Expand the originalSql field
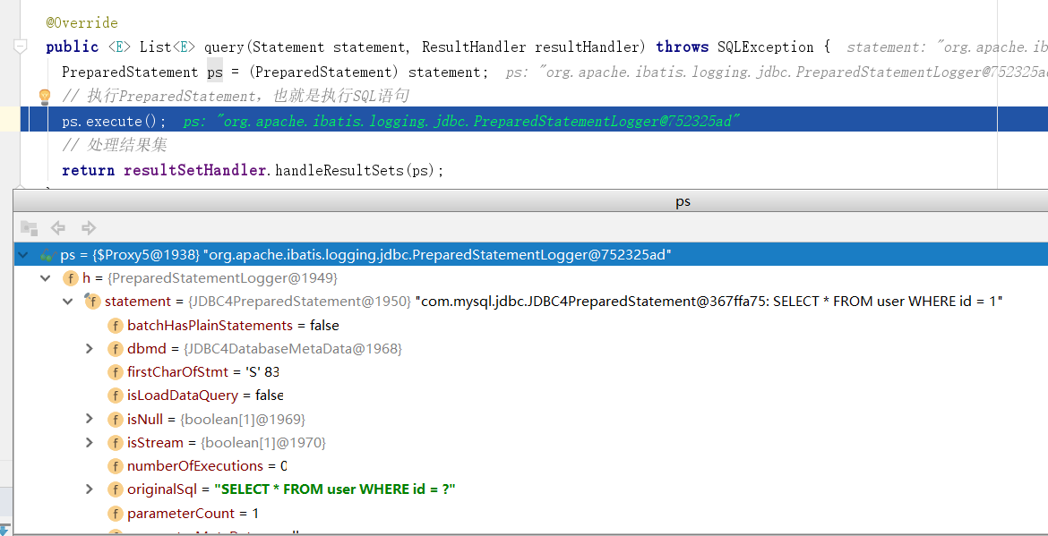Screen dimensions: 1048x536 (x=90, y=489)
